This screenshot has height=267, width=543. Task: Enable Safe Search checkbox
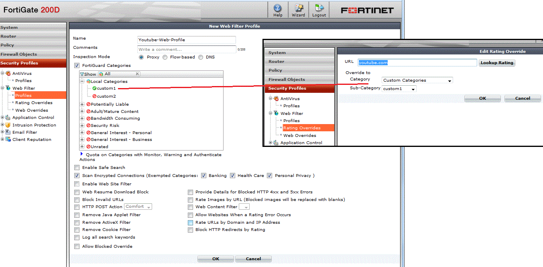coord(77,168)
